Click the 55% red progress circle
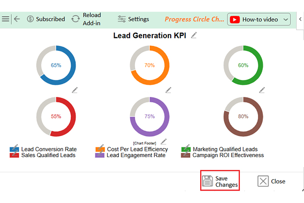 point(56,117)
